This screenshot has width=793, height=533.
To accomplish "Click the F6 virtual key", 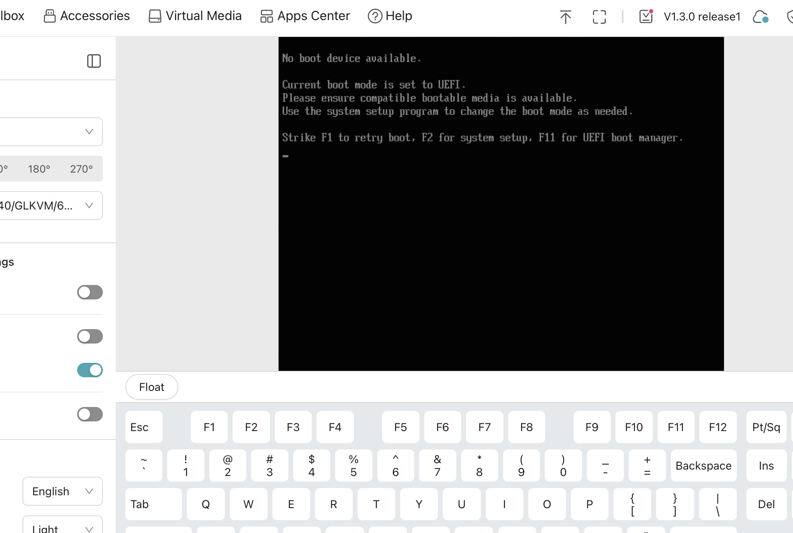I will [x=443, y=427].
